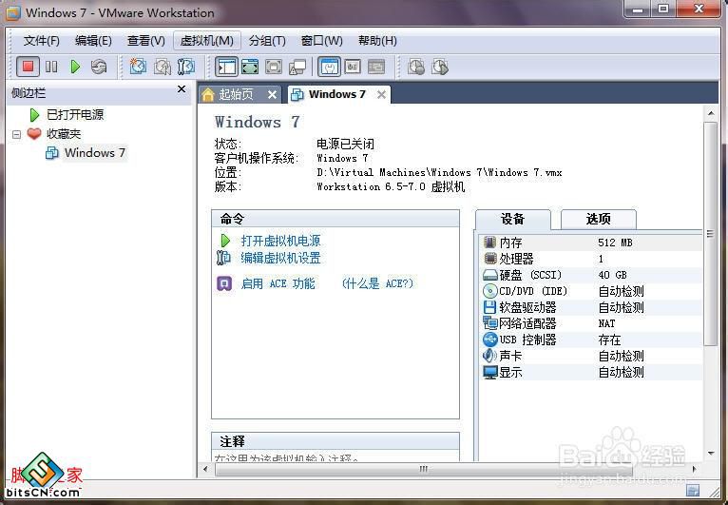The width and height of the screenshot is (728, 505).
Task: Click the house icon on 起始页 tab
Action: click(208, 95)
